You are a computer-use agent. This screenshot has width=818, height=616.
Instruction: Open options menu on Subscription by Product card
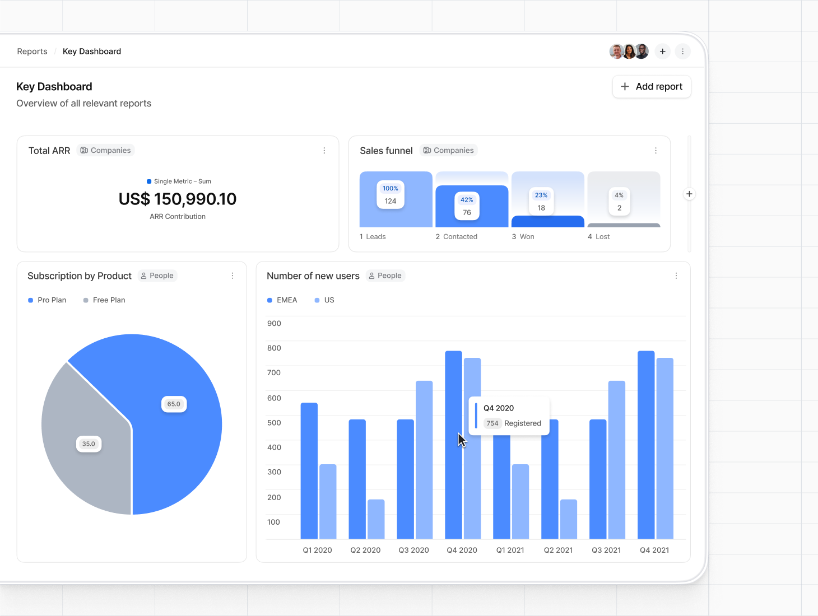233,276
